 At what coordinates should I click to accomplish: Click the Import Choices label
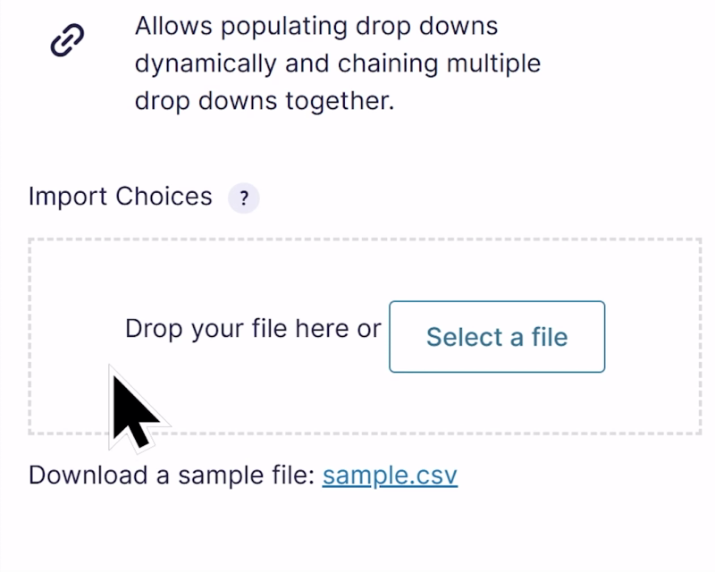point(121,197)
